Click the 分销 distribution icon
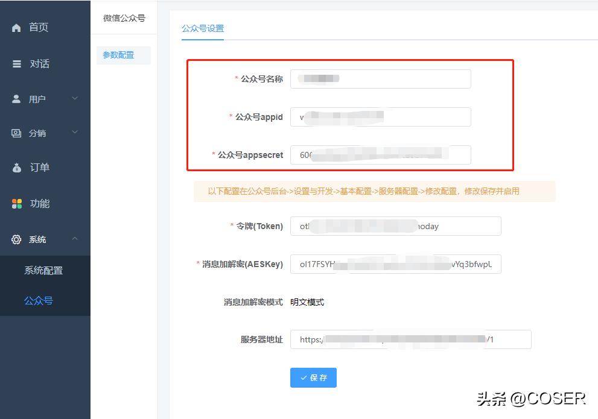This screenshot has height=419, width=598. tap(16, 133)
